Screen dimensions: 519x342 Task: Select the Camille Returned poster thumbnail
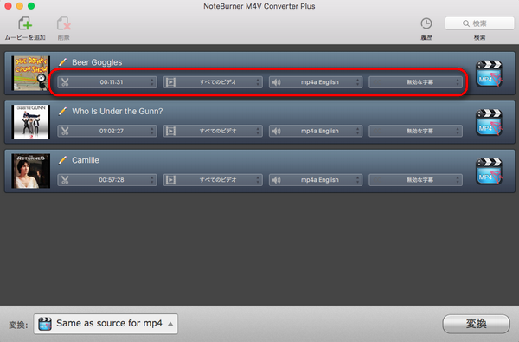31,171
